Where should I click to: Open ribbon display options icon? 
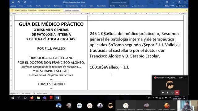tap(167, 2)
